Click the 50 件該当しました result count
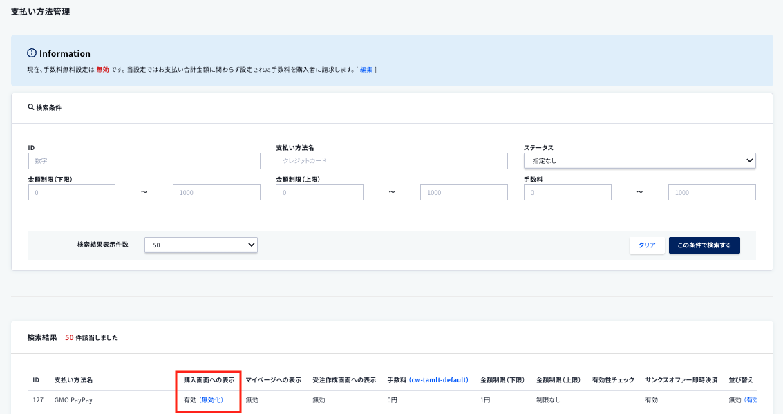The height and width of the screenshot is (414, 783). point(91,337)
